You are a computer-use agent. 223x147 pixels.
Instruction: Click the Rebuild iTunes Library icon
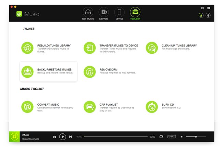coord(27,48)
